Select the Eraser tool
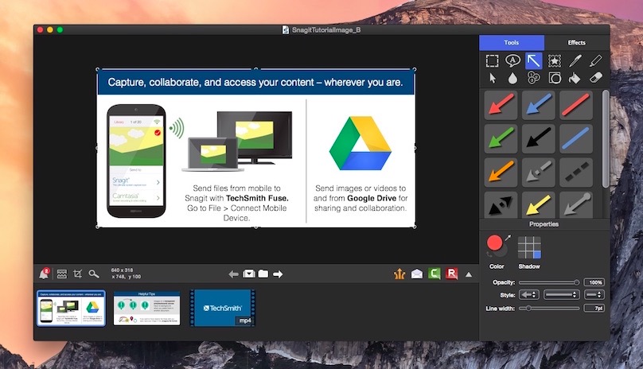This screenshot has width=643, height=369. [595, 78]
